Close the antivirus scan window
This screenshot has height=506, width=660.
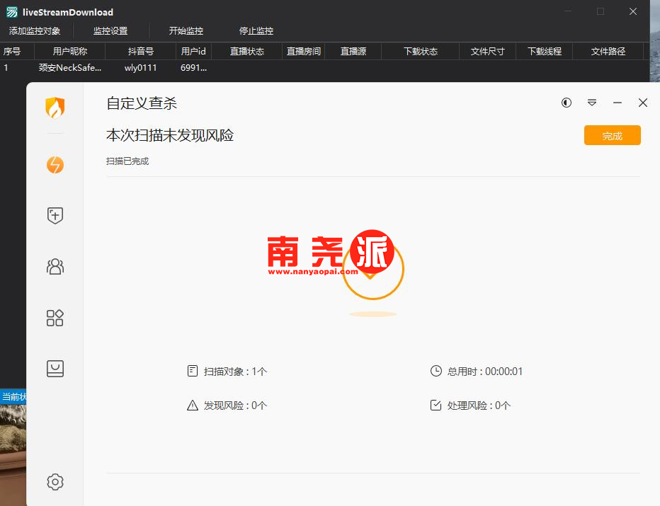(643, 103)
